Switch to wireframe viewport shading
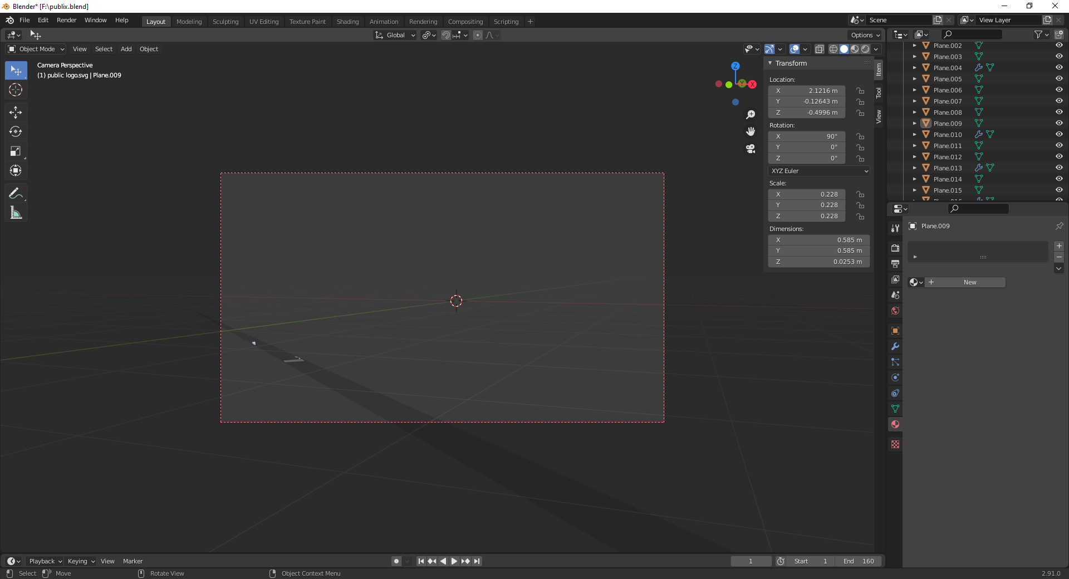Screen dimensions: 1069x579 tap(833, 49)
